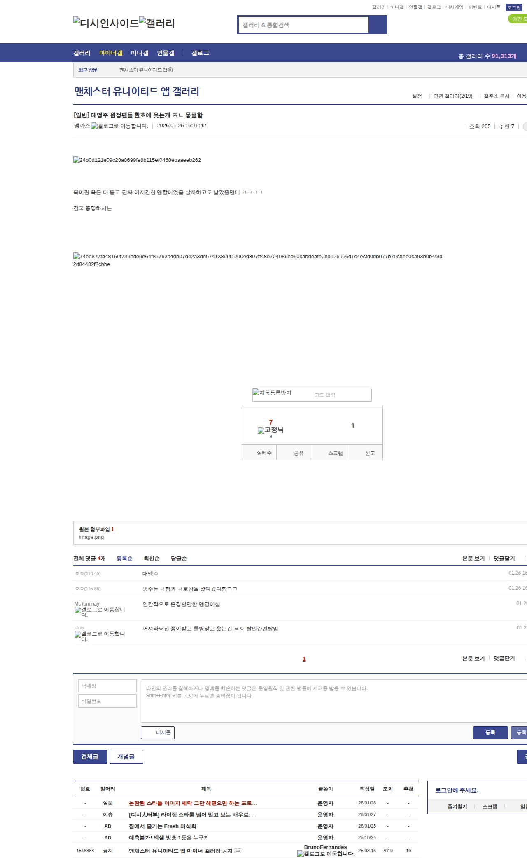The image size is (527, 858).
Task: Click the search field 갤러리 & 통합검색
Action: pyautogui.click(x=304, y=25)
